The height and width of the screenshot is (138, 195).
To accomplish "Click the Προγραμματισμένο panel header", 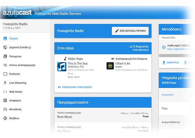I will [103, 102].
